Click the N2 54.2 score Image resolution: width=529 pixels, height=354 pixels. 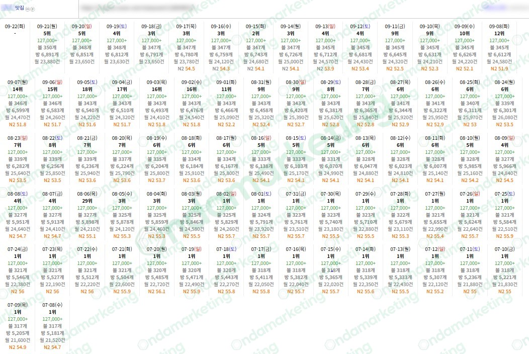click(470, 181)
